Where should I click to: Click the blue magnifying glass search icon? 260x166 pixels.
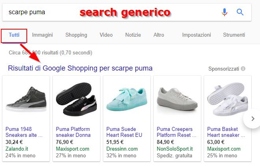(x=240, y=12)
